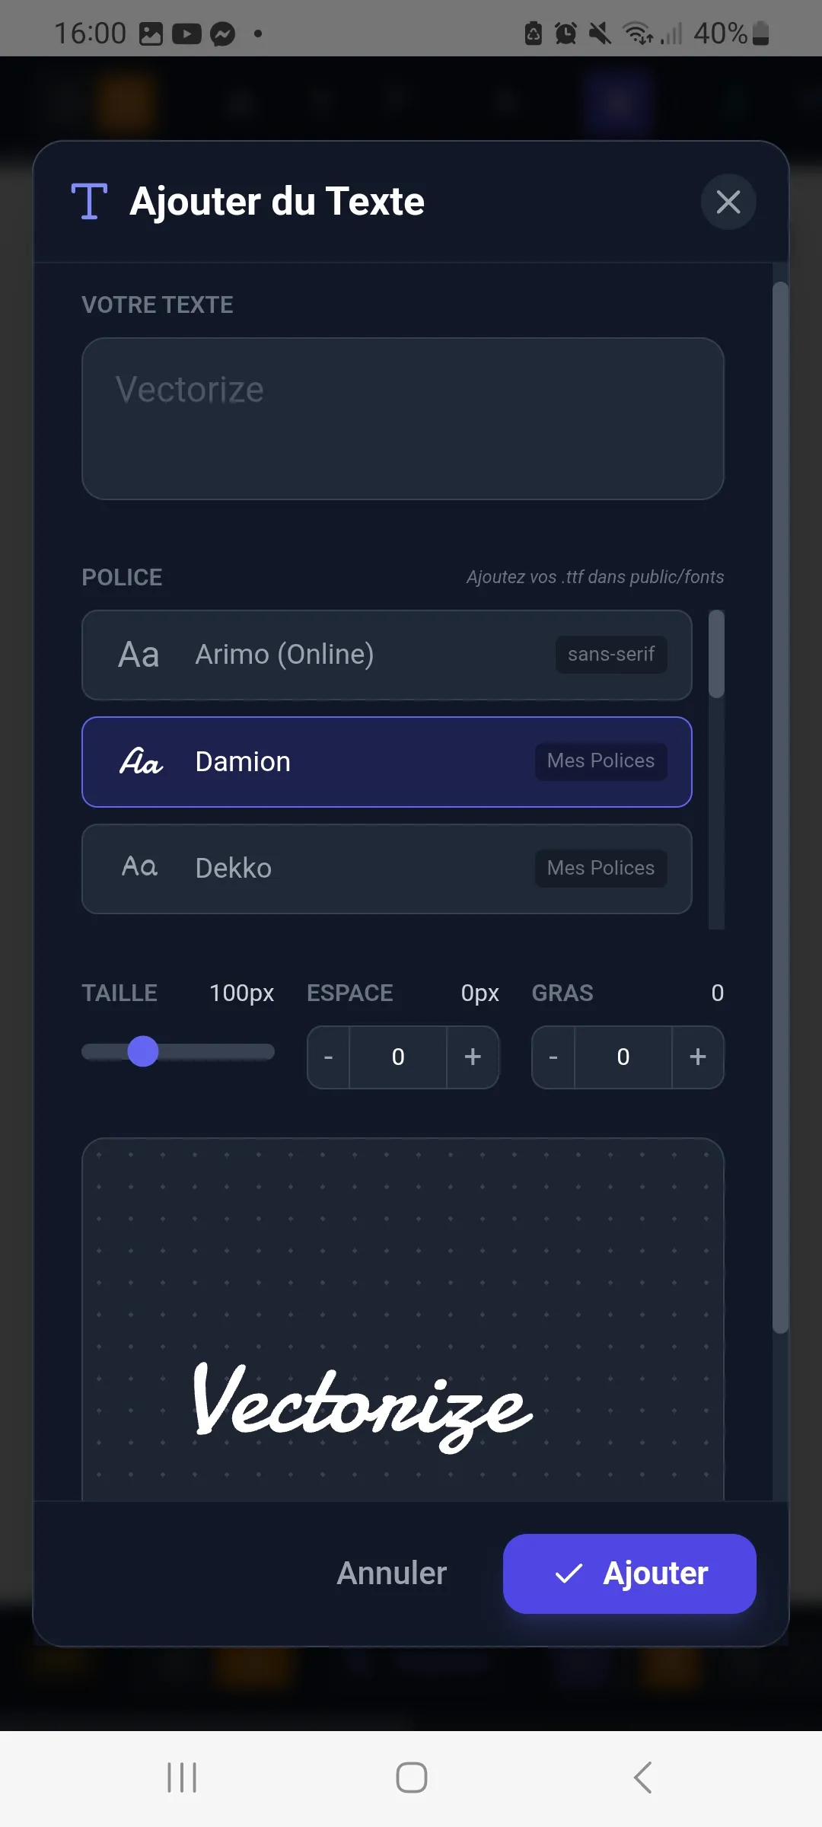Click the font list scrollbar
Screen dimensions: 822x1827
[x=715, y=655]
